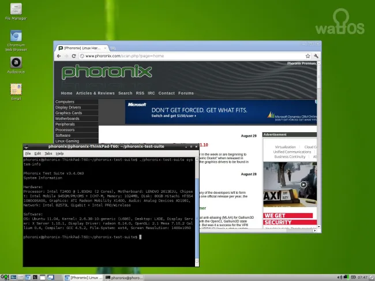Open the Forums nav link
Image resolution: width=375 pixels, height=281 pixels.
186,93
